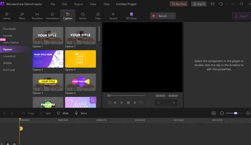This screenshot has height=145, width=251.
Task: Click the Split tool
Action: pyautogui.click(x=45, y=113)
